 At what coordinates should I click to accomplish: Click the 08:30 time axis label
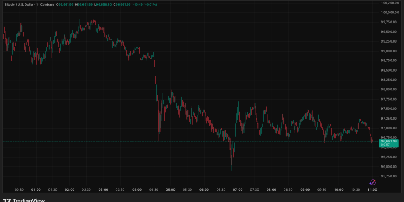point(288,190)
